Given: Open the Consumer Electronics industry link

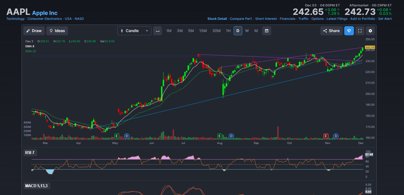Looking at the screenshot, I should 45,19.
